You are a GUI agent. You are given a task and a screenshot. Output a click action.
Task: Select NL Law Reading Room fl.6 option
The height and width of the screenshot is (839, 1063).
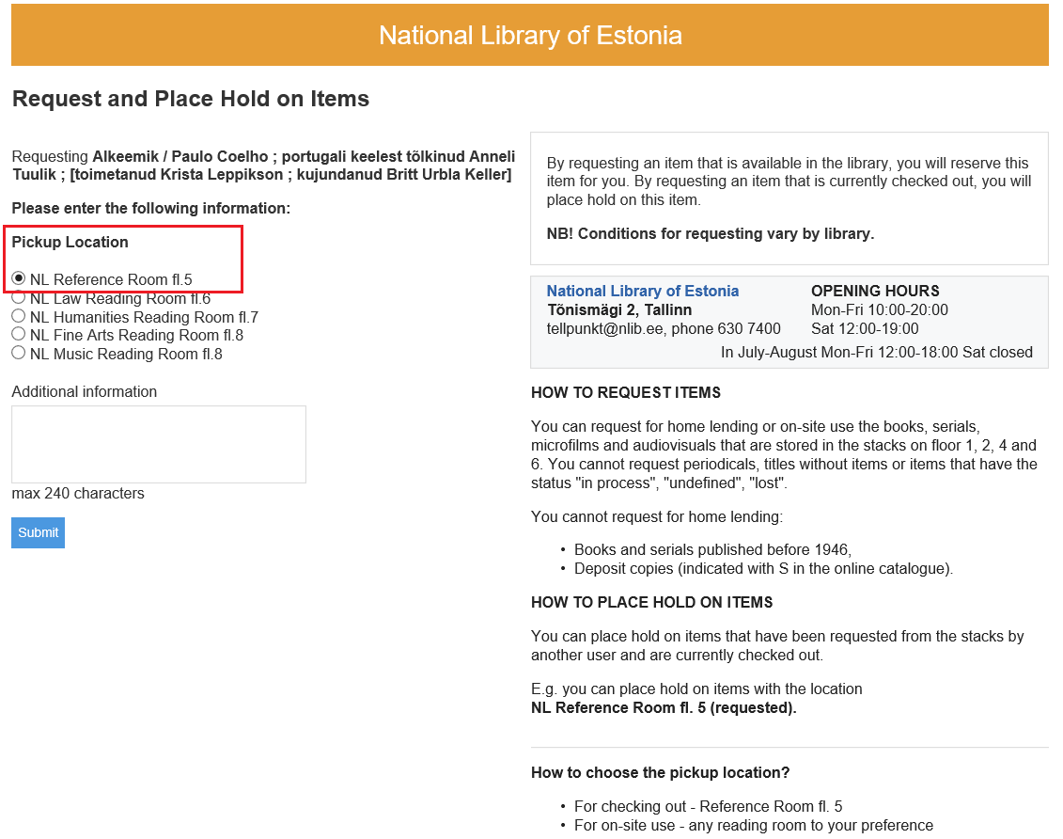(x=18, y=298)
